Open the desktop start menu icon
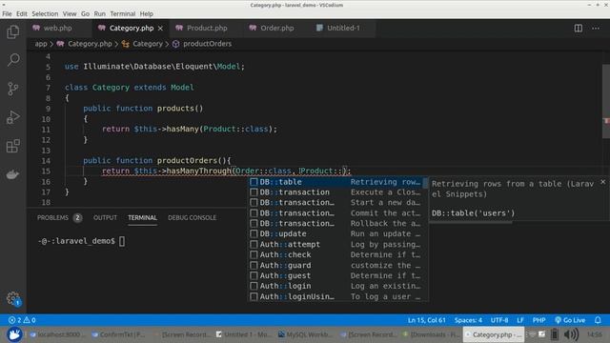 [x=14, y=334]
